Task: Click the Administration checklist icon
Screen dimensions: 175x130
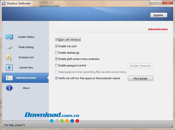Action: tap(9, 78)
